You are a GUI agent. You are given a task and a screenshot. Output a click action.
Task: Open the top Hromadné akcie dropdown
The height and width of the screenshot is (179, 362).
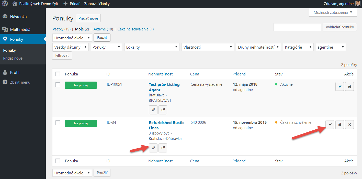click(72, 38)
